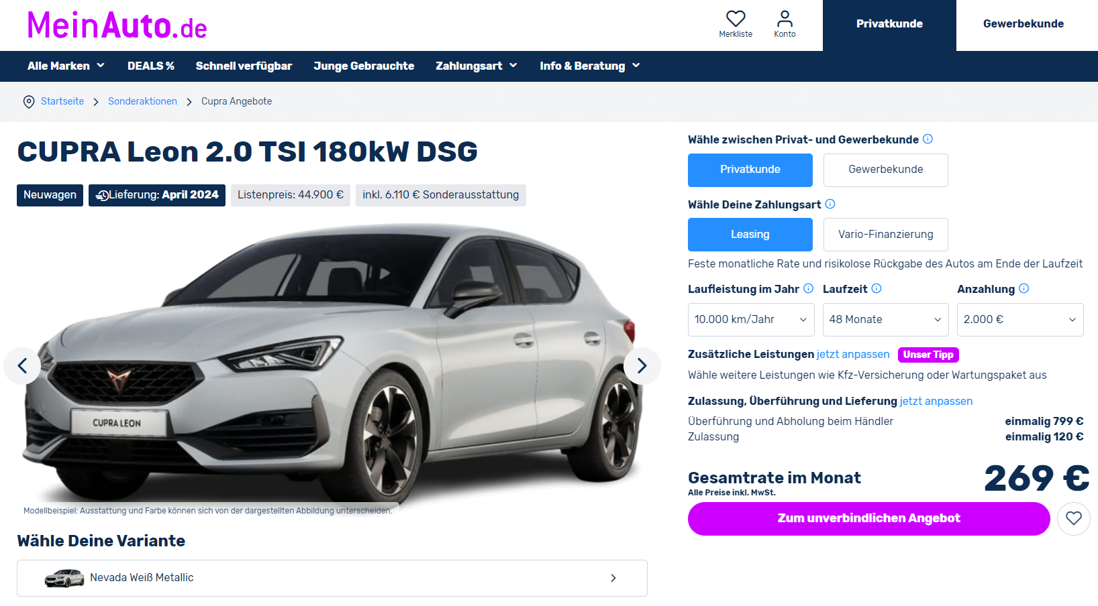
Task: Open the Konto account icon
Action: [785, 19]
